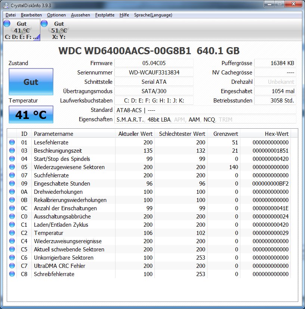Click hex value 00000000041E
Image resolution: width=305 pixels, height=309 pixels.
tap(270, 208)
